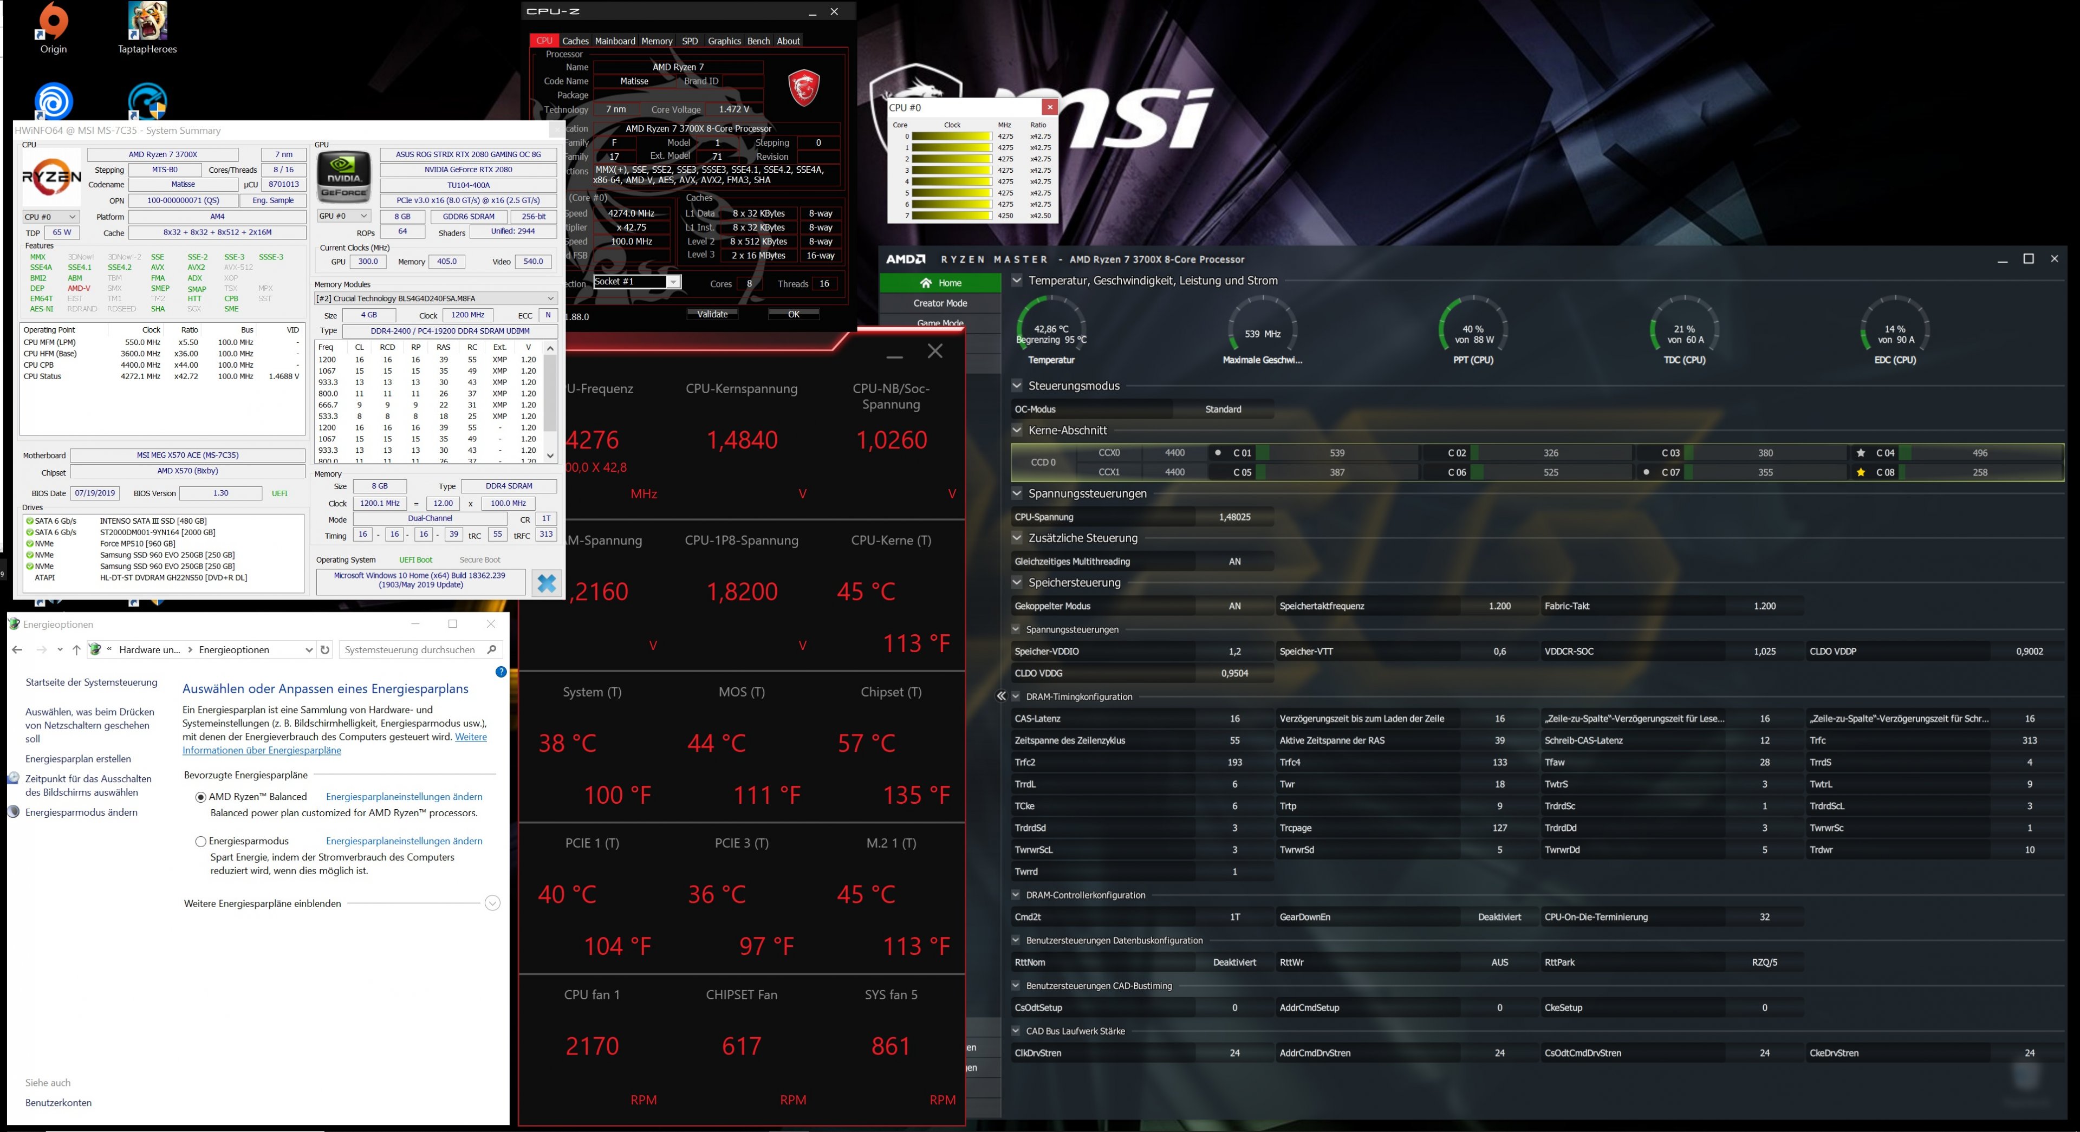This screenshot has width=2080, height=1132.
Task: Click the blue help question mark icon
Action: pyautogui.click(x=500, y=672)
